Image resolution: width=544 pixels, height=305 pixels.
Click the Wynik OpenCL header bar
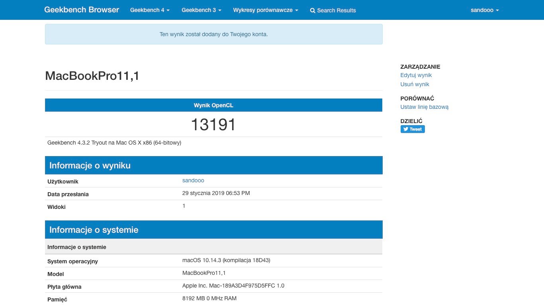pos(213,105)
